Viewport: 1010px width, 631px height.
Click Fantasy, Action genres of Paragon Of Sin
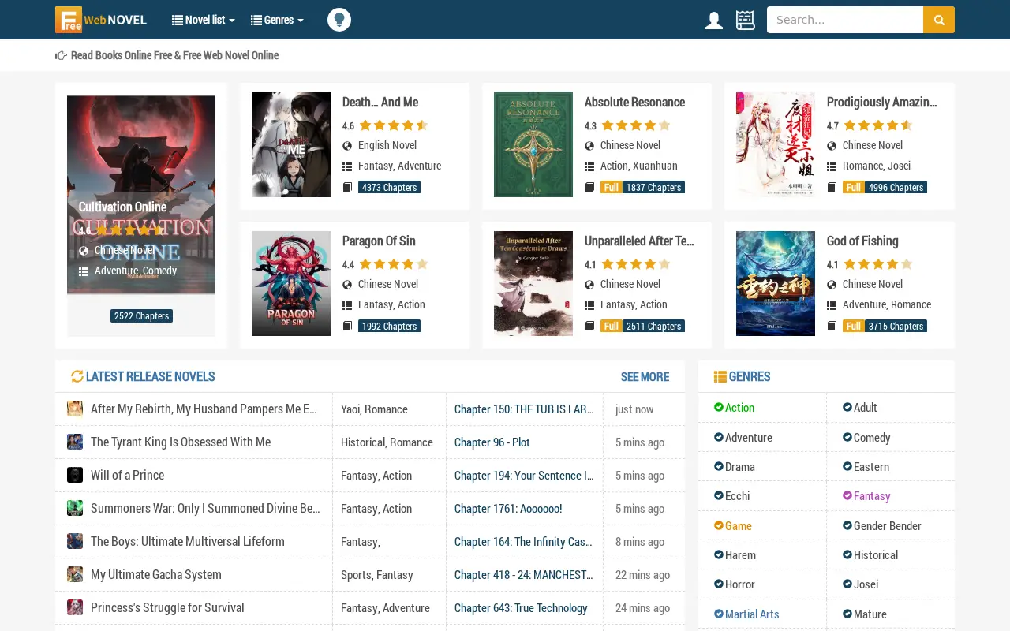(x=391, y=304)
